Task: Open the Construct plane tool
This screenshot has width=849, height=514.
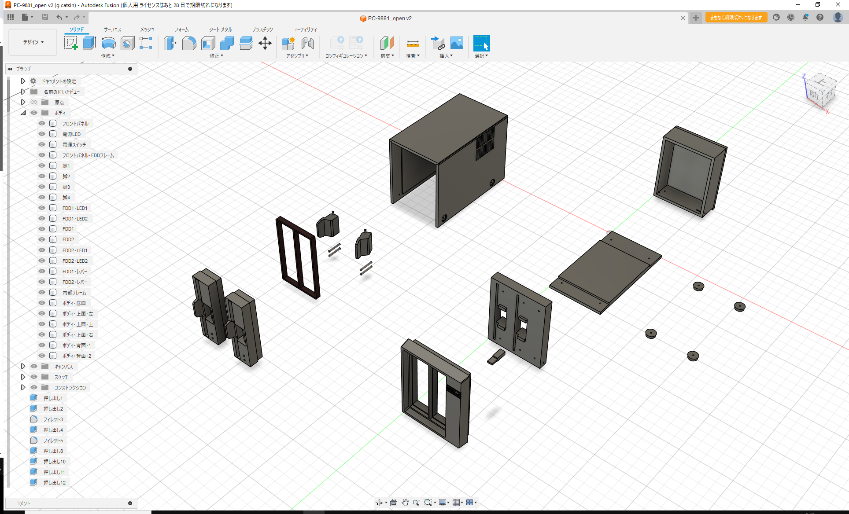Action: (386, 43)
